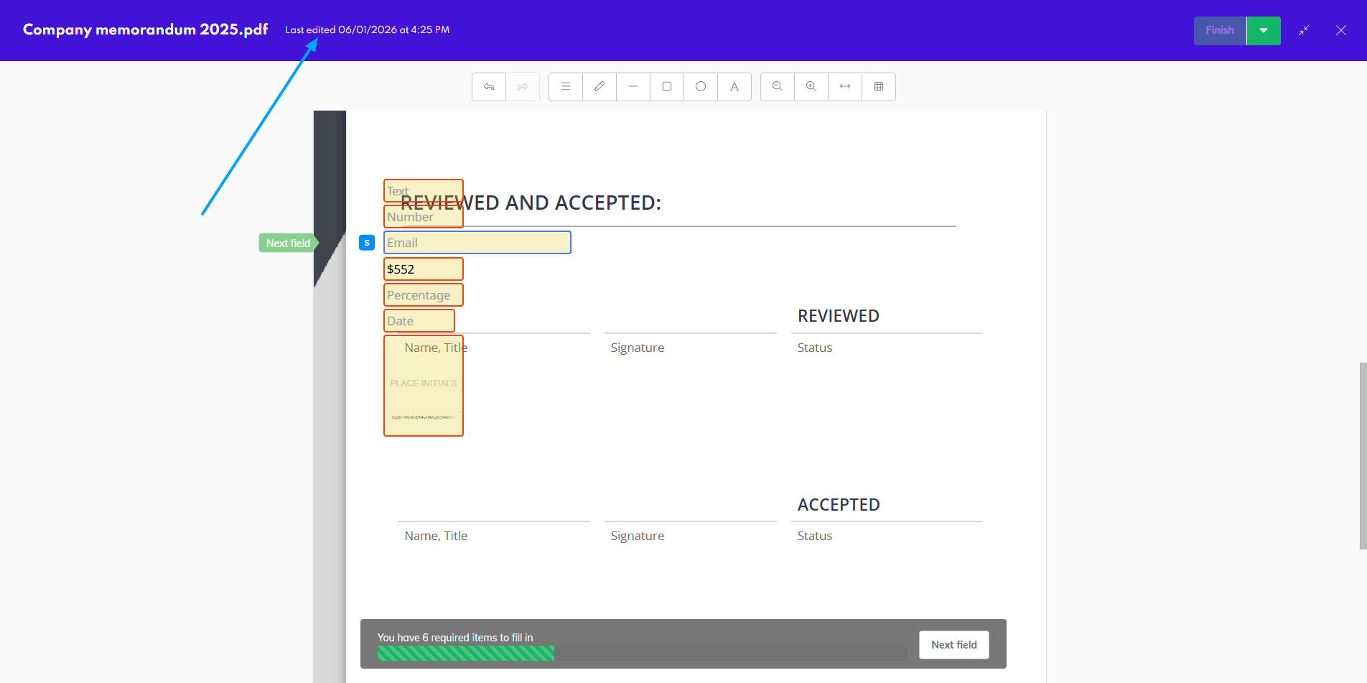Viewport: 1367px width, 683px height.
Task: Click the green Next field tag
Action: 288,243
